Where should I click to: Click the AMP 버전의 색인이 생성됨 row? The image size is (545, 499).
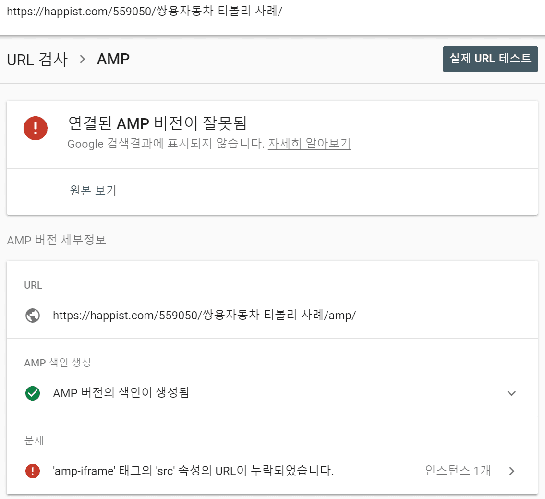point(121,393)
